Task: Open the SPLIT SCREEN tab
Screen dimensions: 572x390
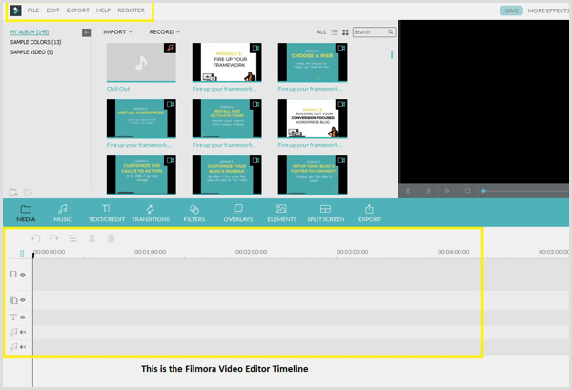Action: (x=325, y=214)
